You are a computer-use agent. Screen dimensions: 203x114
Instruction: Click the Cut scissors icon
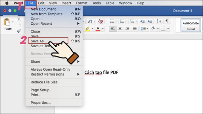(19, 20)
